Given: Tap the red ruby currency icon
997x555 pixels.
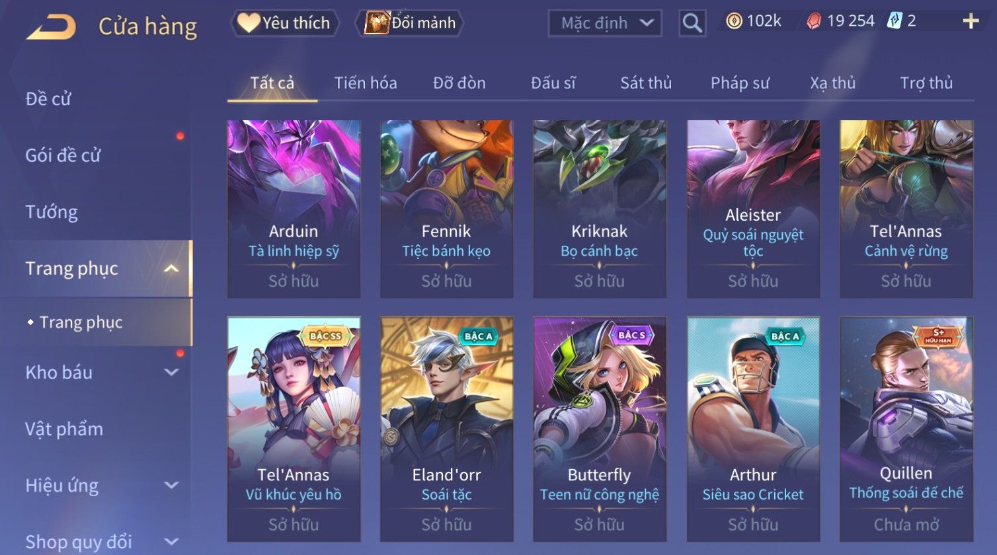Looking at the screenshot, I should 814,22.
